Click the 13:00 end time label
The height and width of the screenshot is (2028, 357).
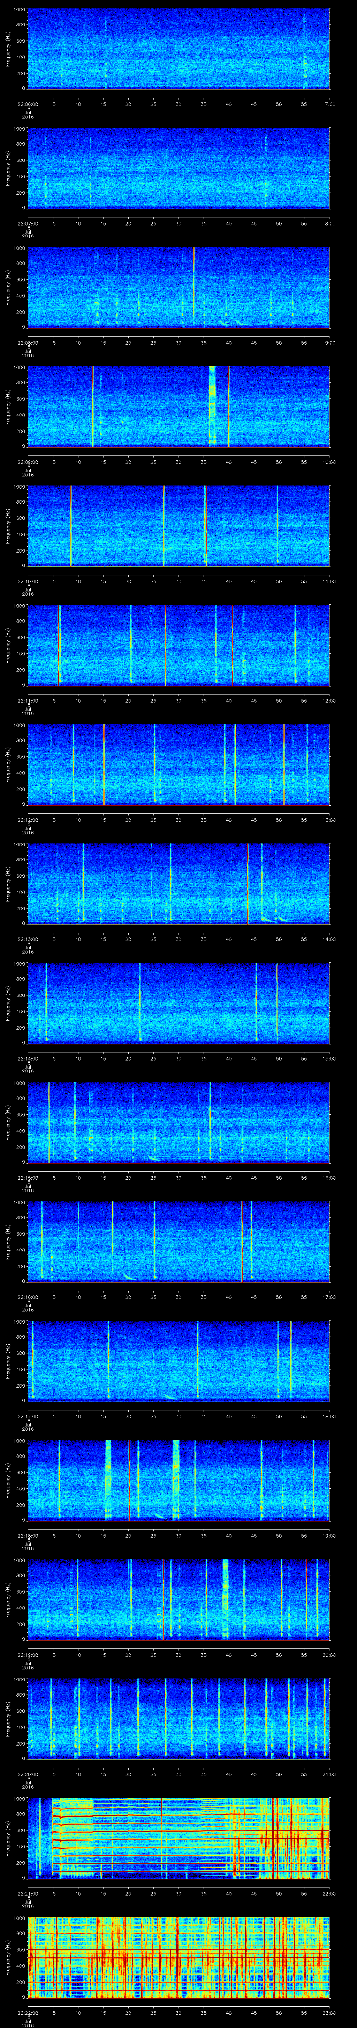pyautogui.click(x=329, y=820)
